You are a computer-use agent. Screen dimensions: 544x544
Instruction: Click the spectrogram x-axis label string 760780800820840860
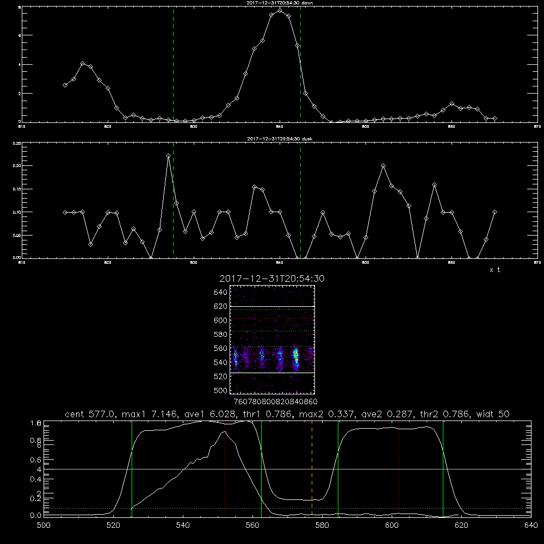click(x=275, y=402)
